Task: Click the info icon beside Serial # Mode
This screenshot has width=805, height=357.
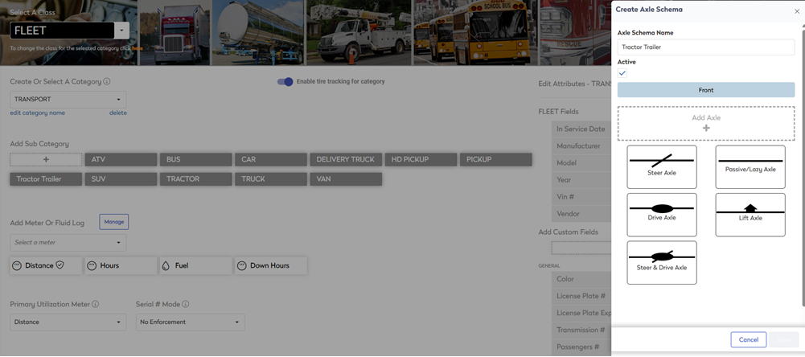Action: pos(186,305)
